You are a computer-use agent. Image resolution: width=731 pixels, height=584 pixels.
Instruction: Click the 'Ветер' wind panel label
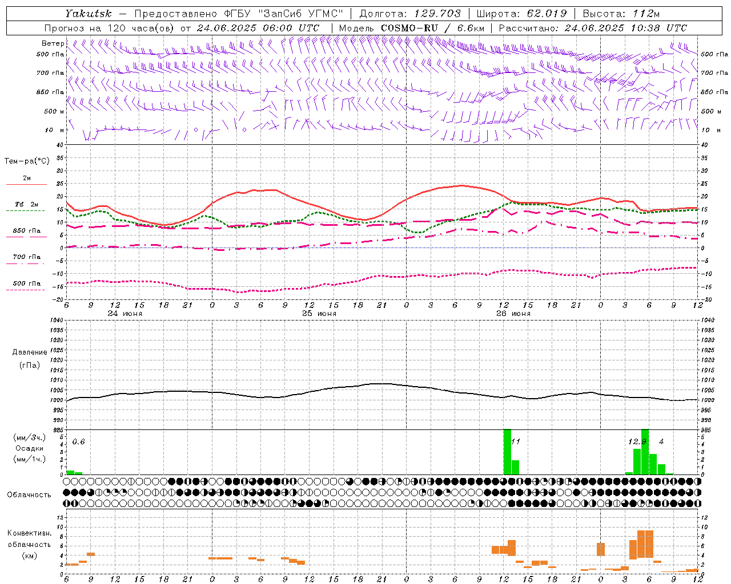(x=53, y=43)
